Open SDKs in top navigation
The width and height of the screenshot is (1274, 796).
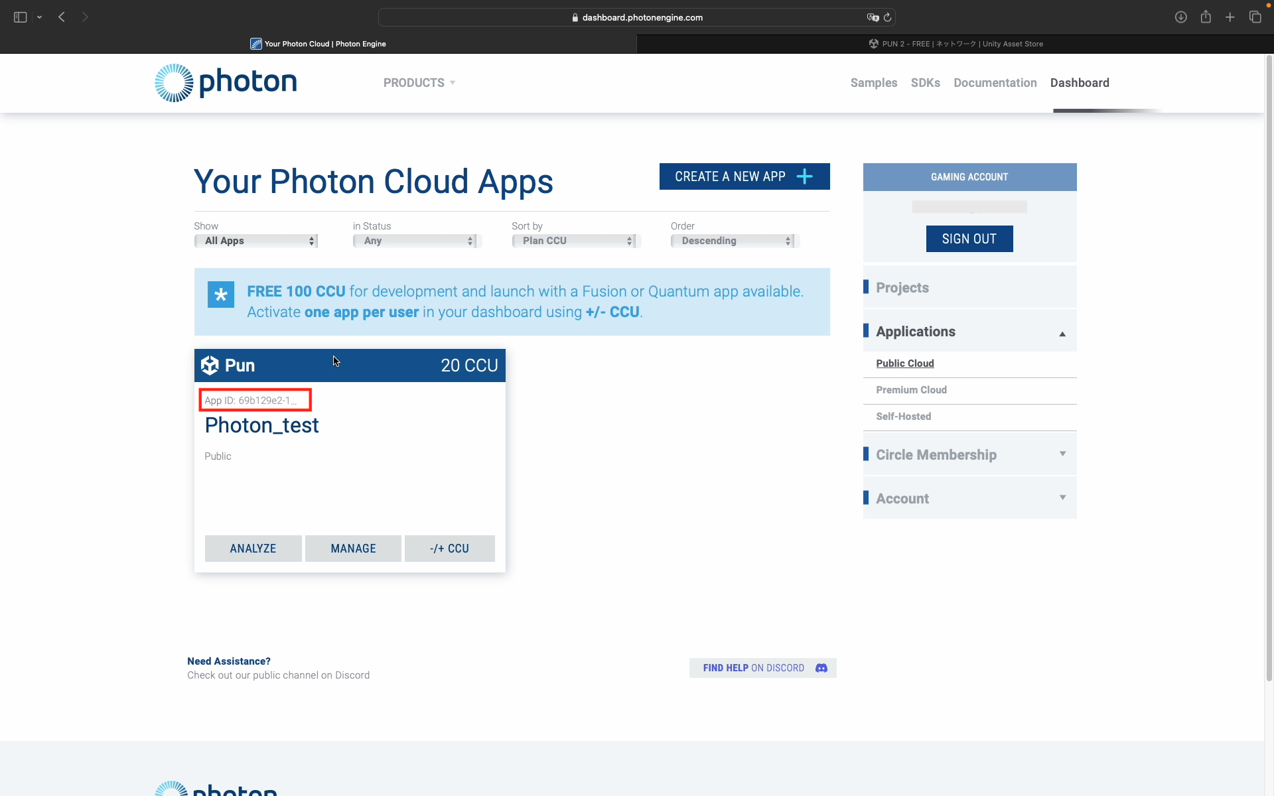925,83
